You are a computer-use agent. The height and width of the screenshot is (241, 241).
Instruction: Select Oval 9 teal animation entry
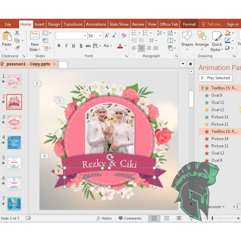point(220,95)
